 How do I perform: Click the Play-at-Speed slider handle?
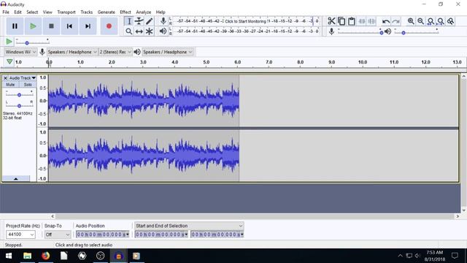pyautogui.click(x=27, y=43)
